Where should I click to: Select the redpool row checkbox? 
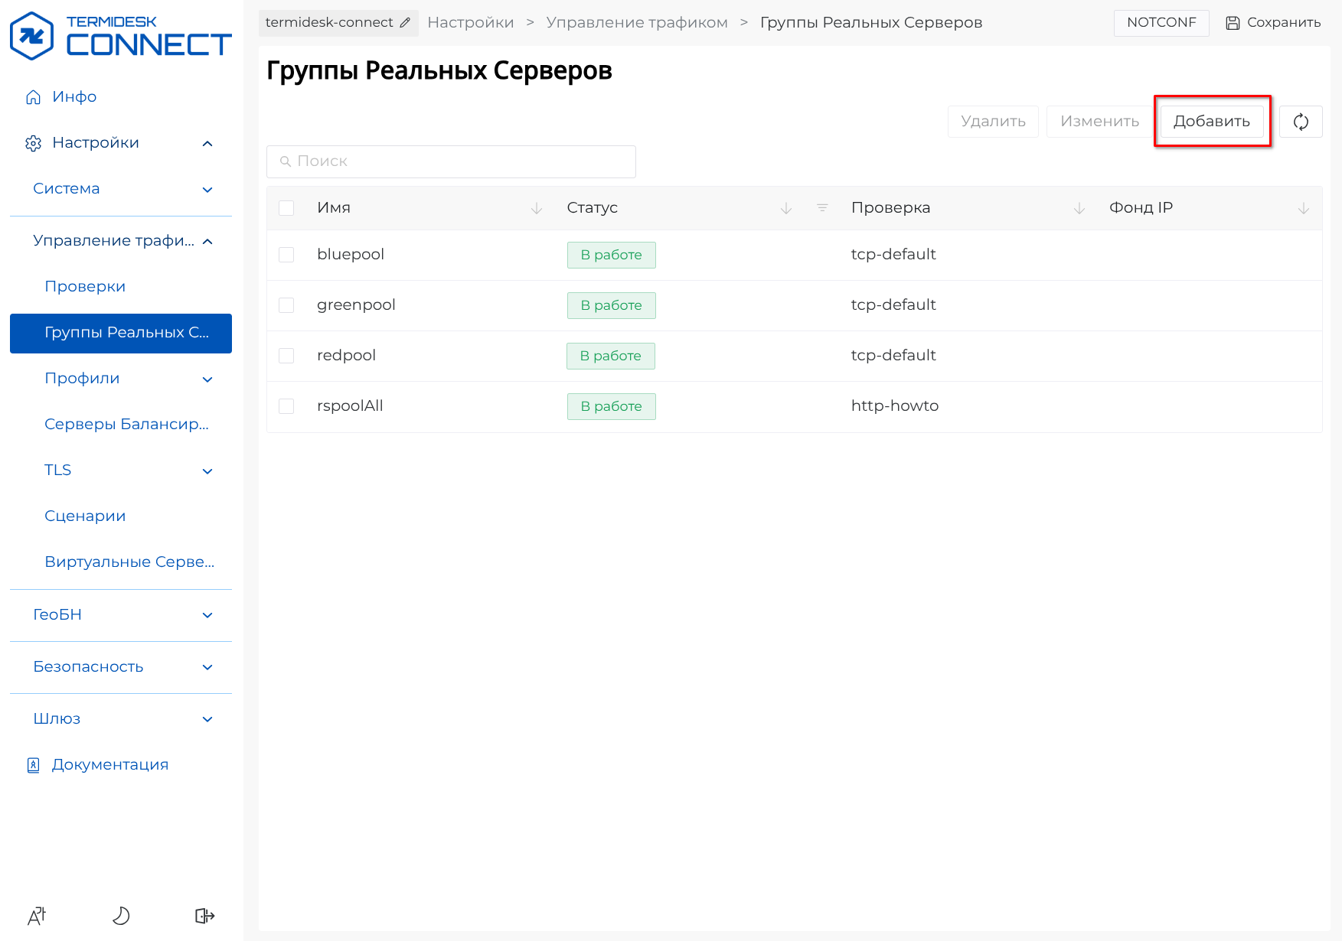pos(286,356)
